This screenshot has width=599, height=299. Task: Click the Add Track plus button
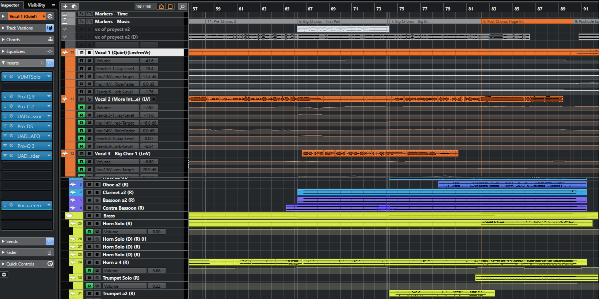65,6
